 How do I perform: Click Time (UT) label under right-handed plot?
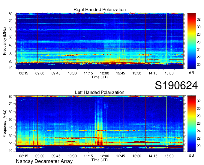click(100, 77)
